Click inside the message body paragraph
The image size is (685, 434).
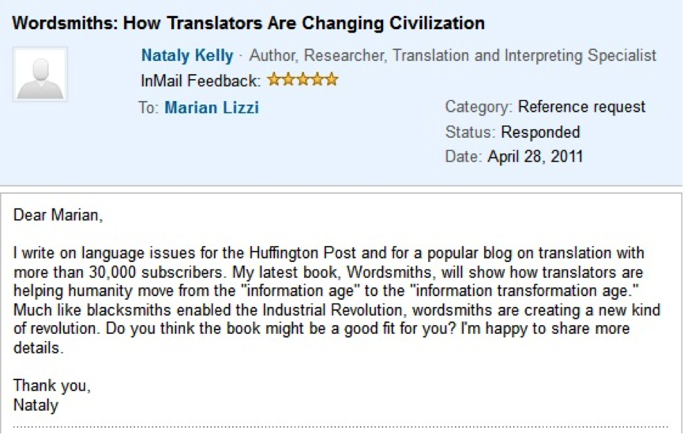pos(328,300)
